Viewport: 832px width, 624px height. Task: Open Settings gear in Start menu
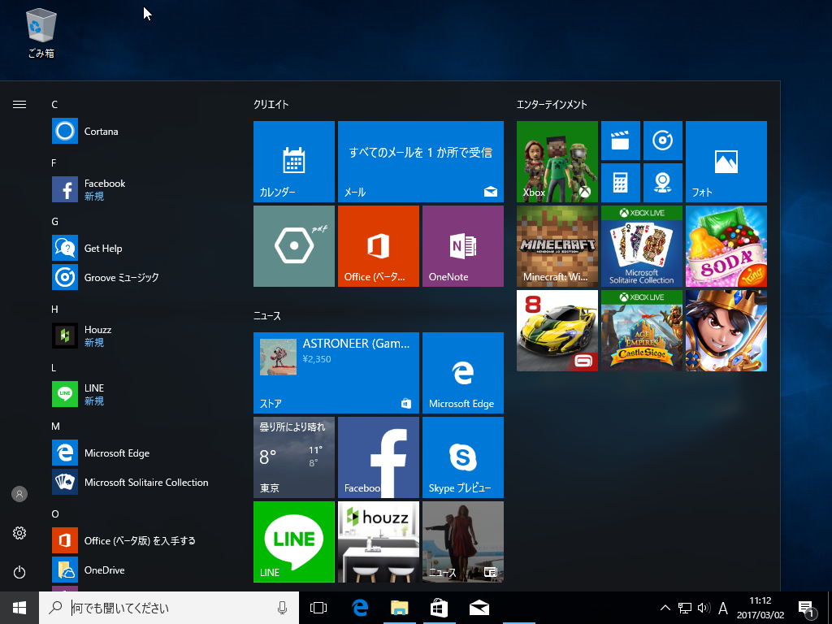pyautogui.click(x=19, y=533)
